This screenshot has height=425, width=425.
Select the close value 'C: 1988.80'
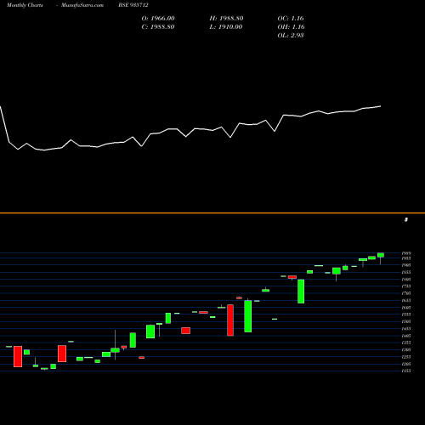[x=158, y=27]
